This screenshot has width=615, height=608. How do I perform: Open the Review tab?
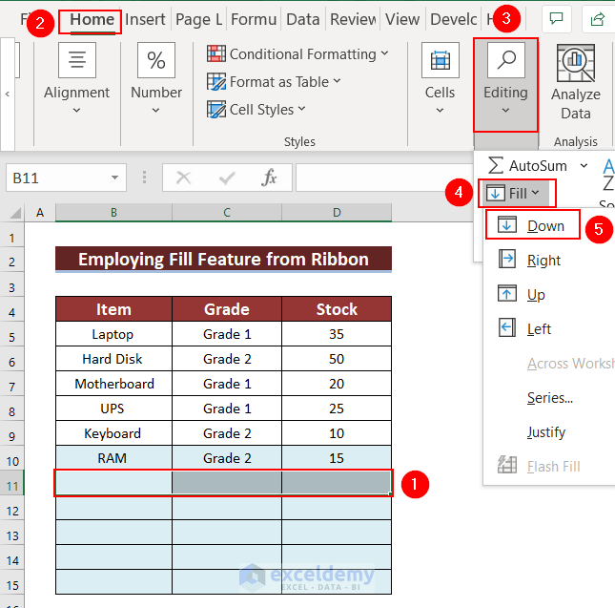(x=353, y=19)
